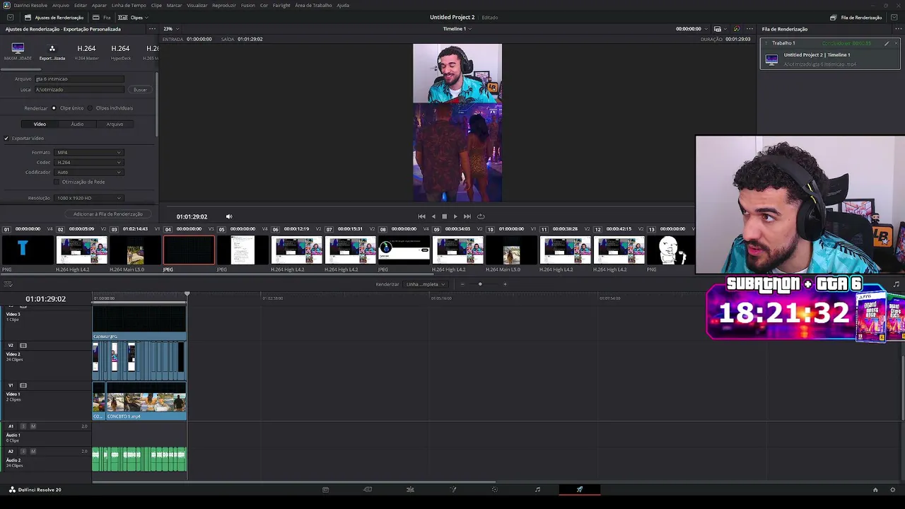Screen dimensions: 905x509
Task: Remove Trabalho 1 from the render queue
Action: [896, 43]
